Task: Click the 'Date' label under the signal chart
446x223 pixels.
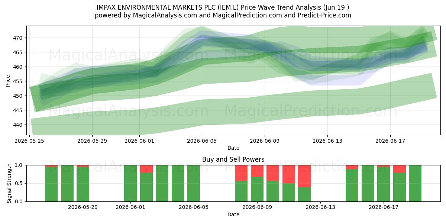Action: [x=233, y=214]
